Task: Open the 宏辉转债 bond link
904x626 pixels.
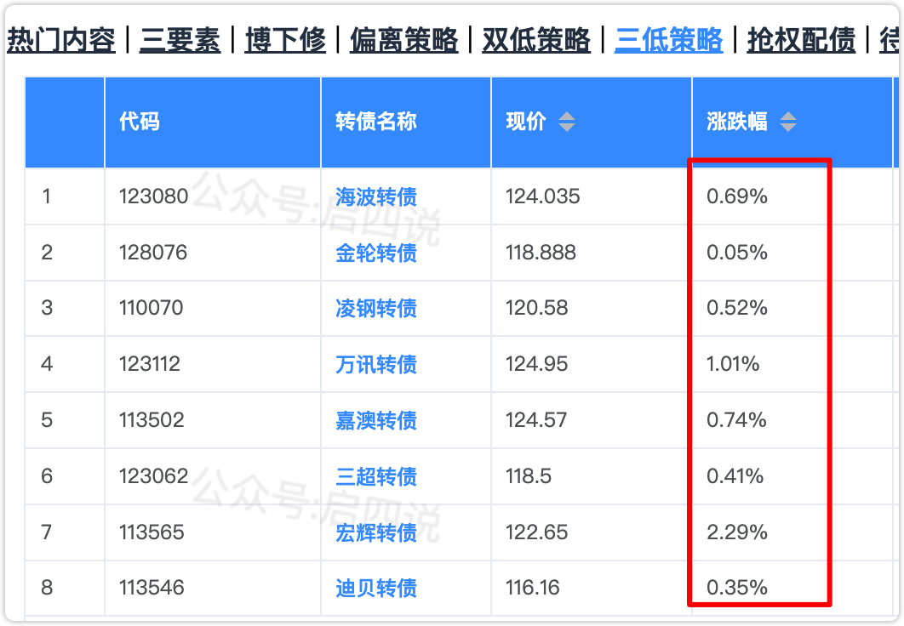Action: point(376,532)
